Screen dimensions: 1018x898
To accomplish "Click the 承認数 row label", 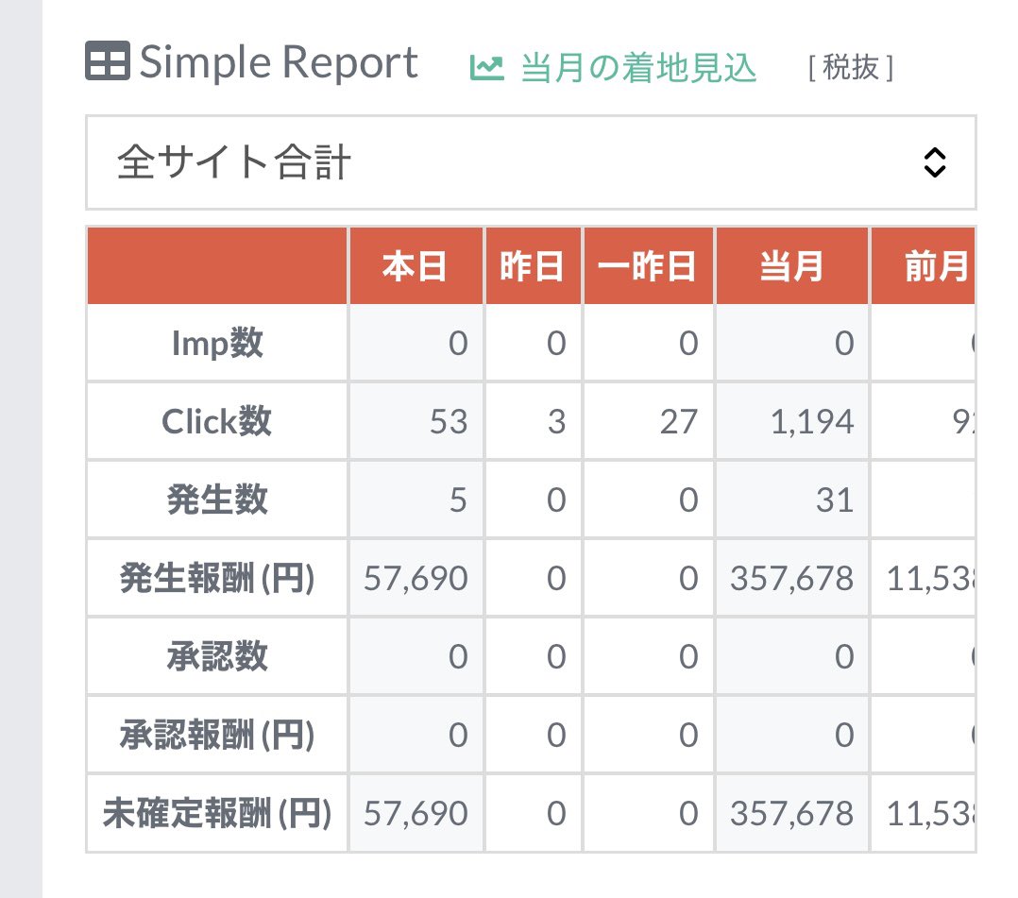I will tap(217, 656).
